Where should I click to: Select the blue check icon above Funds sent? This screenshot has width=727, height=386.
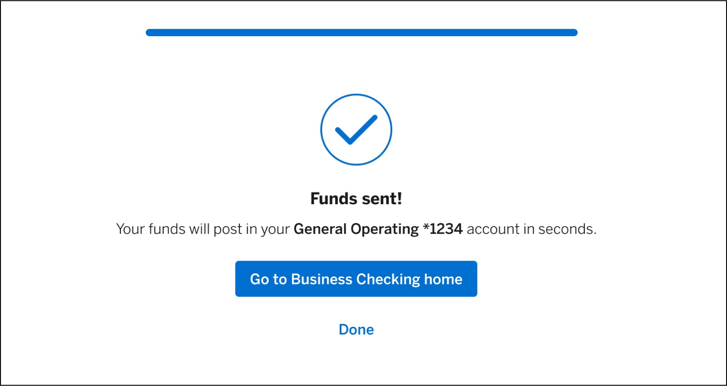pyautogui.click(x=356, y=130)
